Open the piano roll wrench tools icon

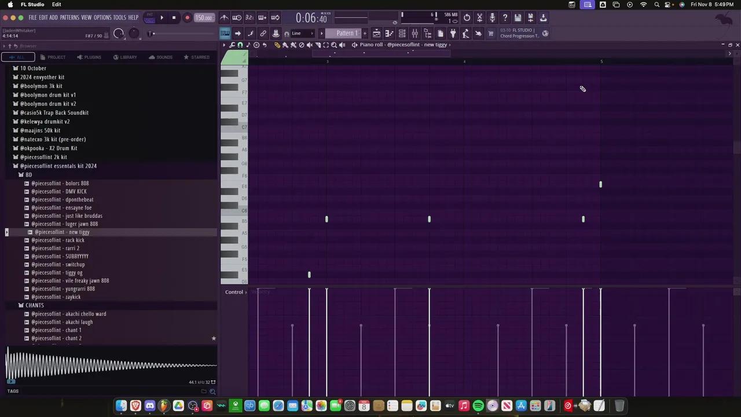click(x=232, y=45)
